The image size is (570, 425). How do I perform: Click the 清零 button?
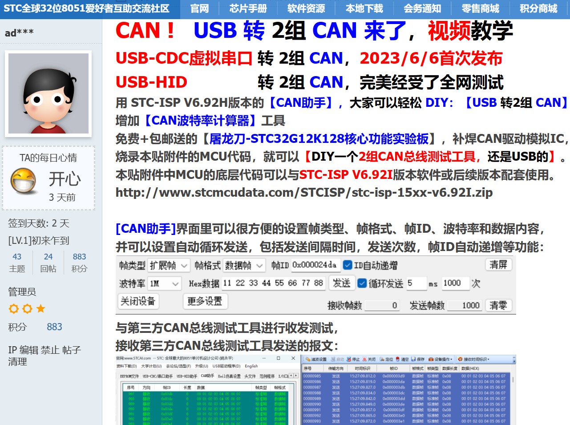498,305
